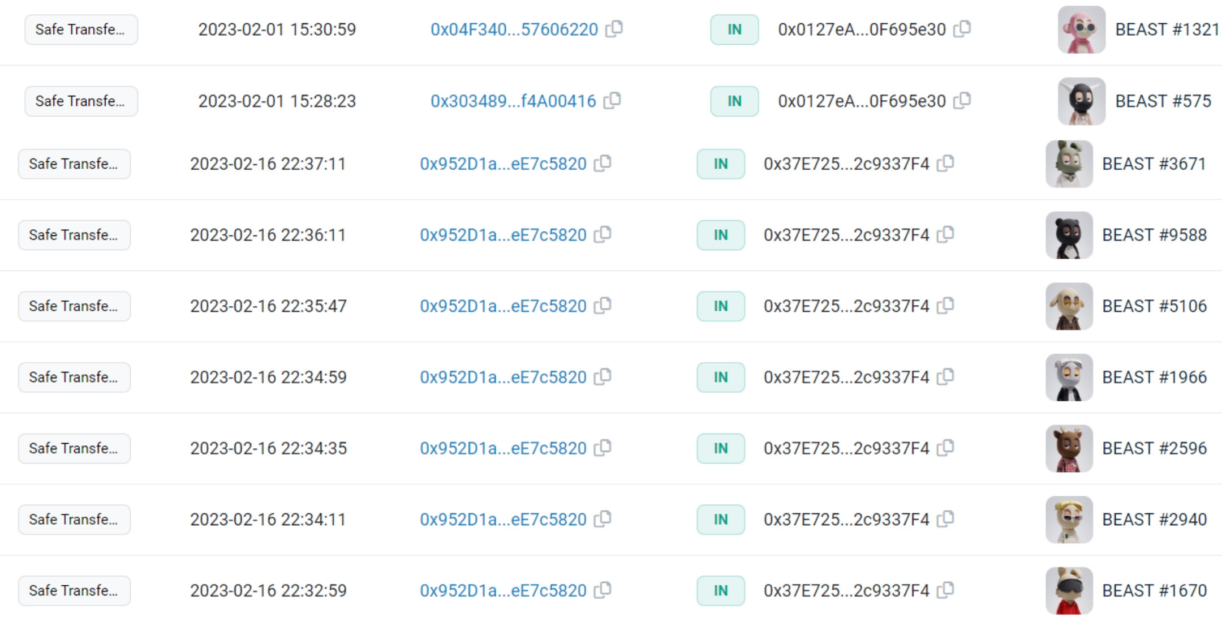Click Safe Transfe... button in the 22:36:11 row
Image resolution: width=1222 pixels, height=622 pixels.
click(x=74, y=235)
